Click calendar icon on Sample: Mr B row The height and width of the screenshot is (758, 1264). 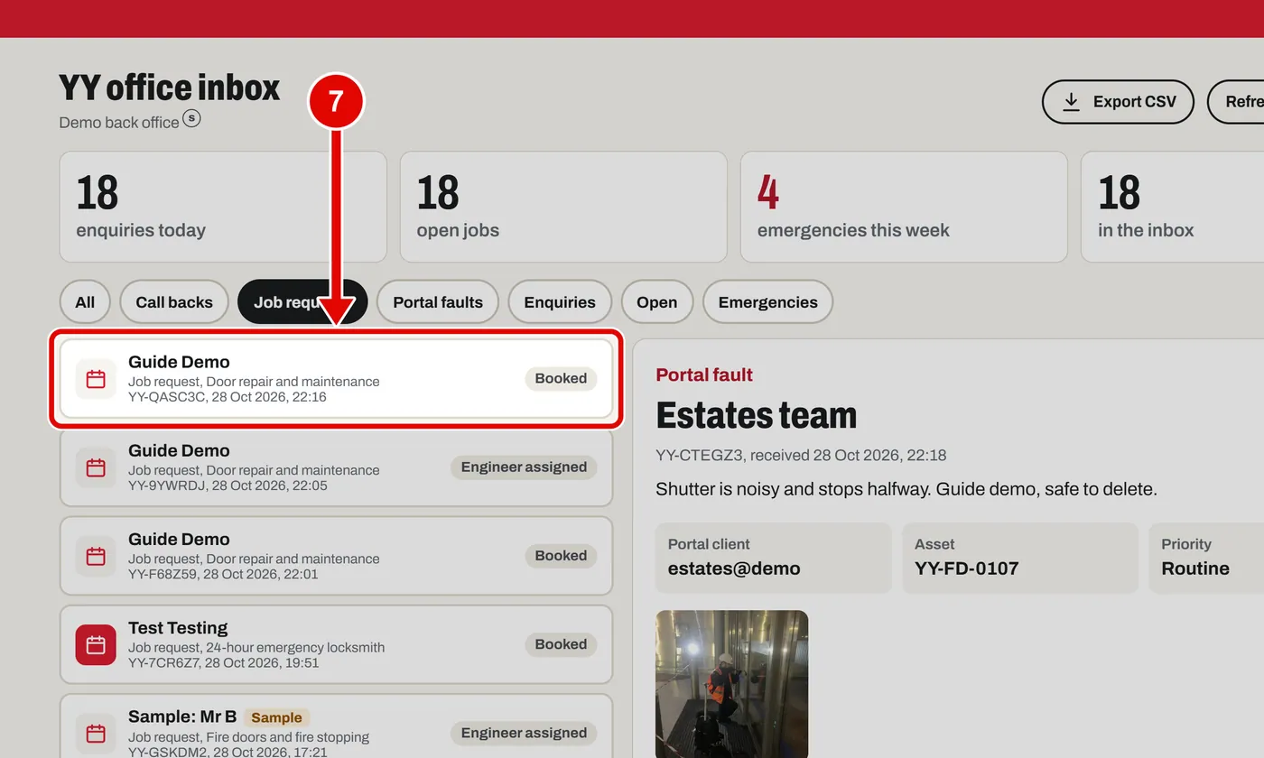tap(96, 733)
